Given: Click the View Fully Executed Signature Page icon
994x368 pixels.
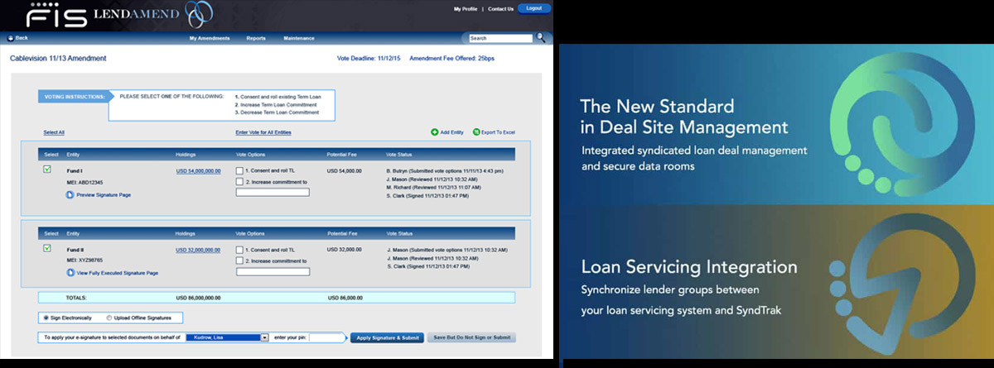Looking at the screenshot, I should 70,272.
